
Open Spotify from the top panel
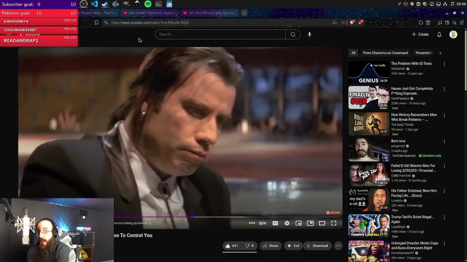[148, 4]
